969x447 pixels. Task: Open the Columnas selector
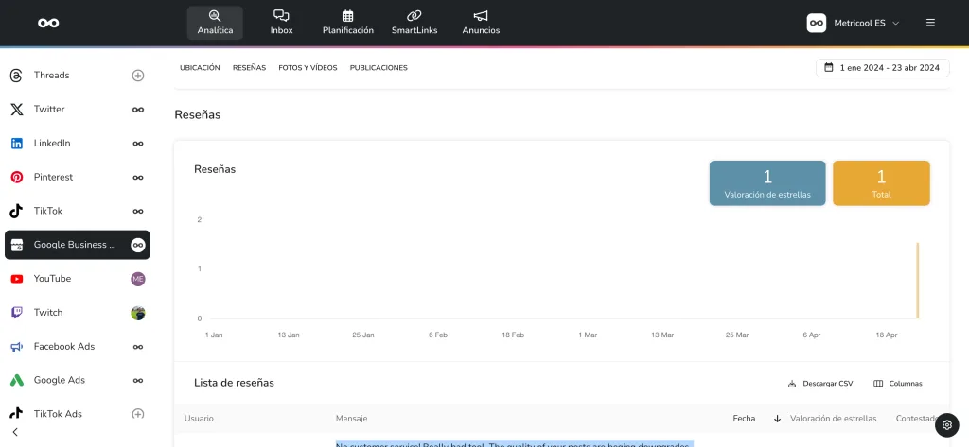898,384
